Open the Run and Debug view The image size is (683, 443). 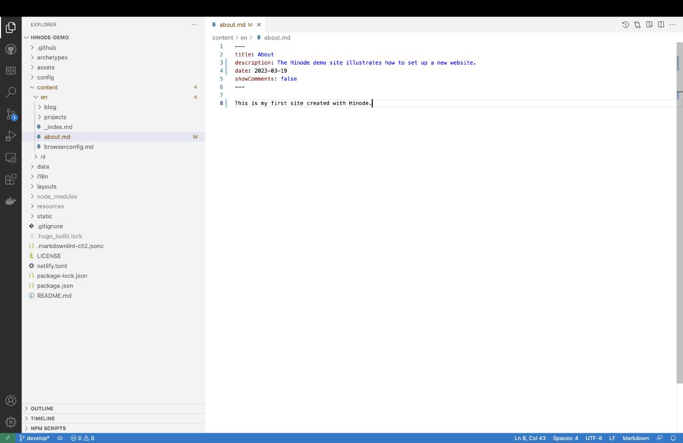click(11, 136)
